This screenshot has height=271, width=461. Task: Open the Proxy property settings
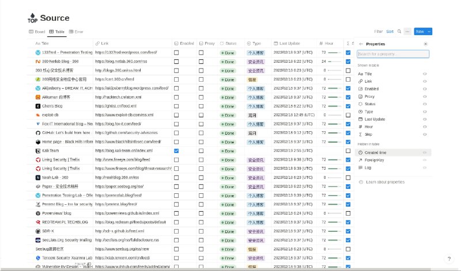[392, 96]
